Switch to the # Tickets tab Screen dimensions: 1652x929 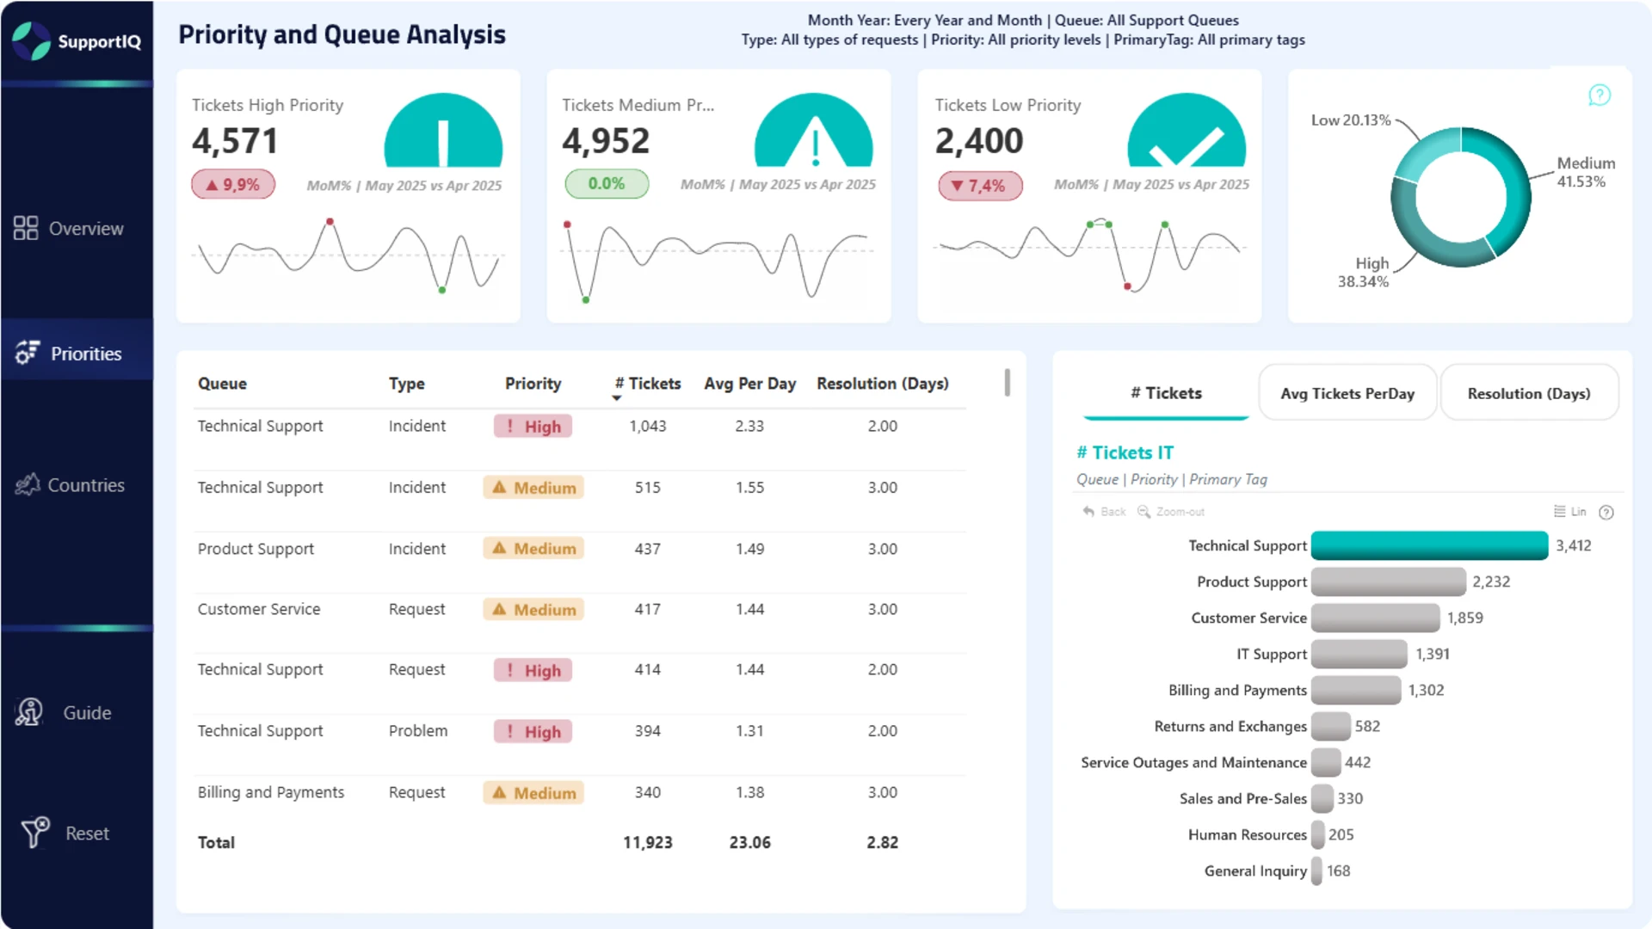pos(1166,393)
